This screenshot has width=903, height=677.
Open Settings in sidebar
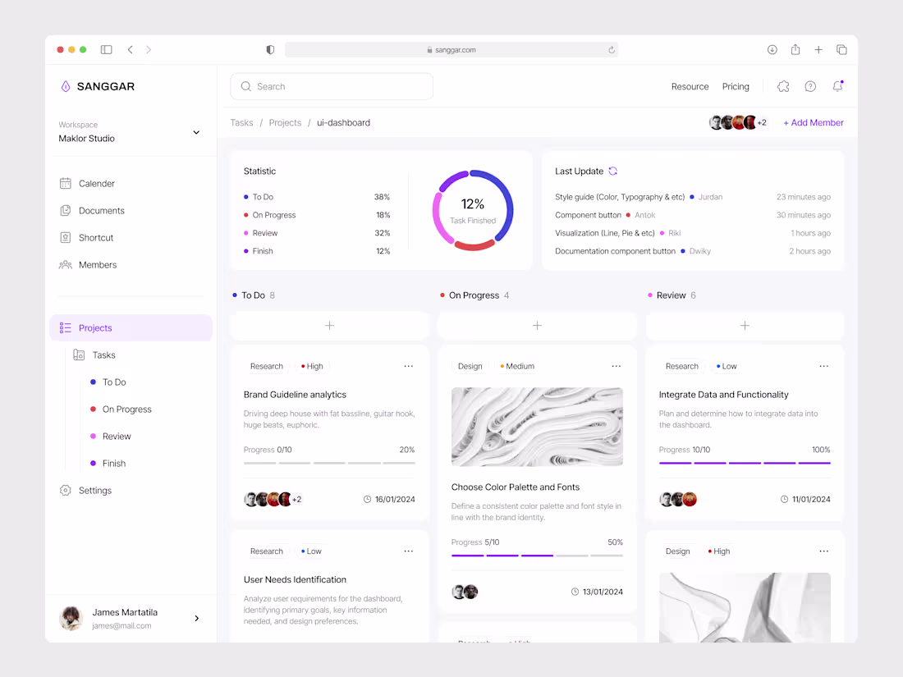click(x=86, y=491)
